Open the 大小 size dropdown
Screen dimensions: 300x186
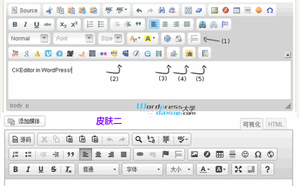point(180,169)
